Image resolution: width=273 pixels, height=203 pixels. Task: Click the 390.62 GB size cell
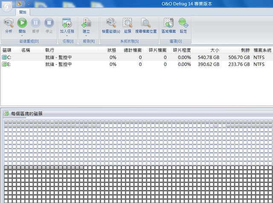(x=209, y=64)
